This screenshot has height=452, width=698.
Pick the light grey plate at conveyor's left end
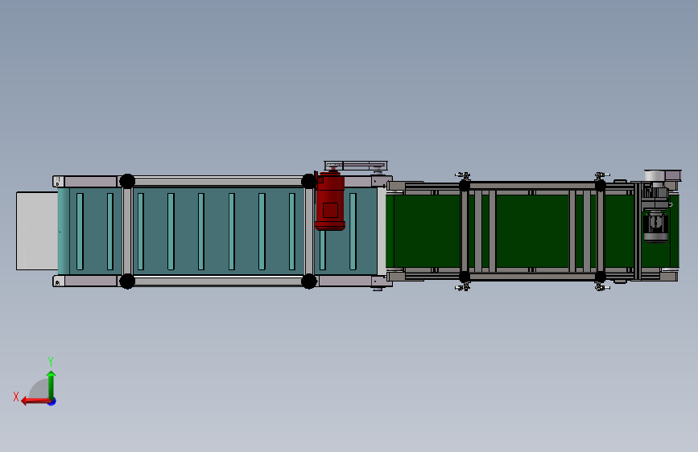37,231
